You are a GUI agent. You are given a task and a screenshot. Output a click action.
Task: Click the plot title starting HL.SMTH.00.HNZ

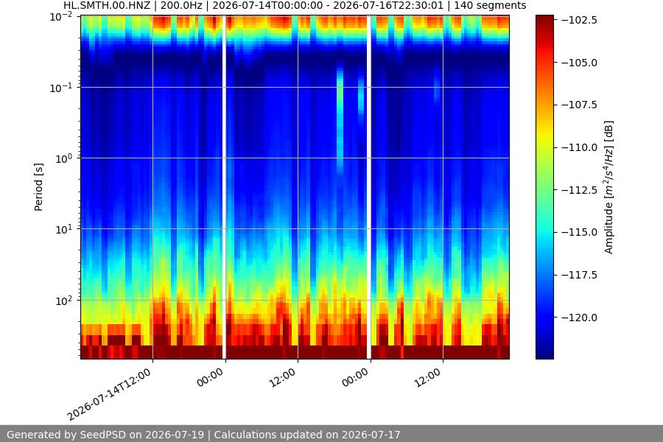[295, 6]
